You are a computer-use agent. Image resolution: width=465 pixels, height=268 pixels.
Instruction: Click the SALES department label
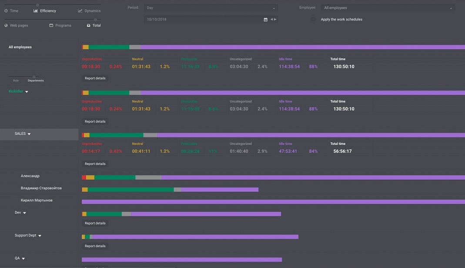click(20, 134)
